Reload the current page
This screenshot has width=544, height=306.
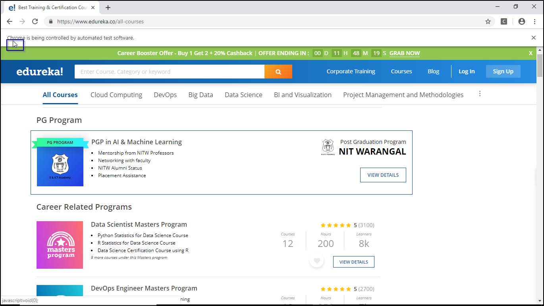(35, 21)
